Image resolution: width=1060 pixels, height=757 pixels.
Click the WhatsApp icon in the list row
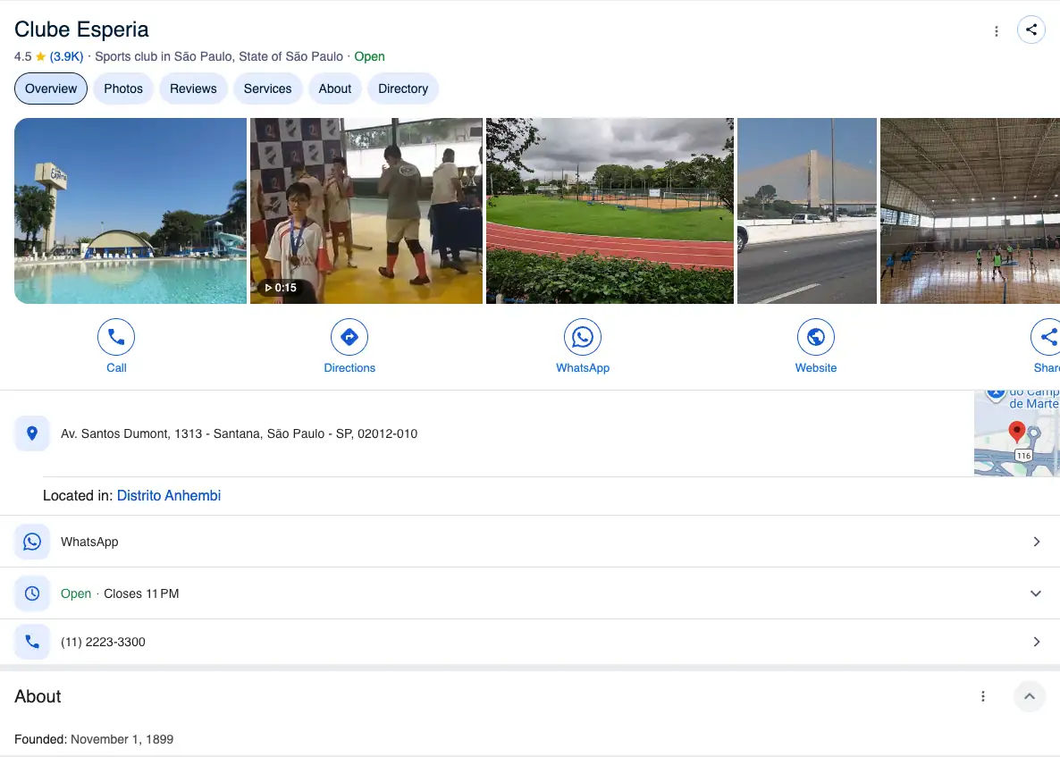(32, 542)
